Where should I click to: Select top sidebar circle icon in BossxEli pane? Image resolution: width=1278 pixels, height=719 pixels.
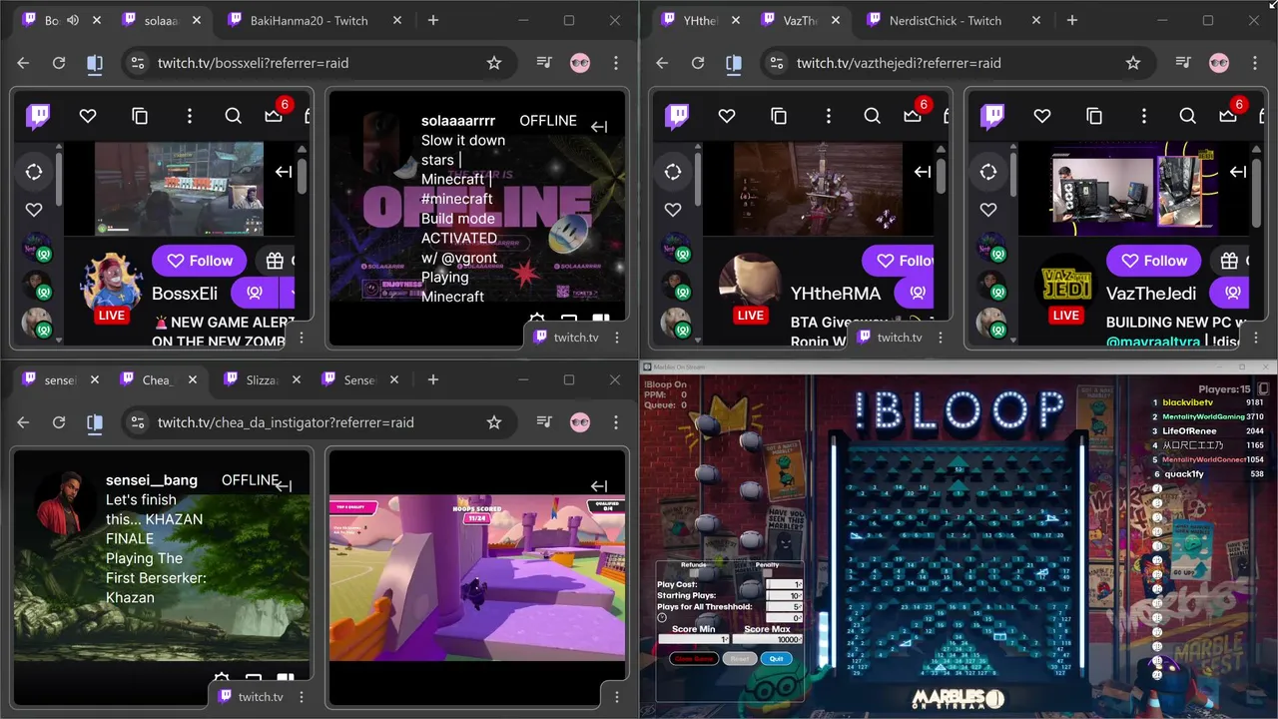click(34, 172)
